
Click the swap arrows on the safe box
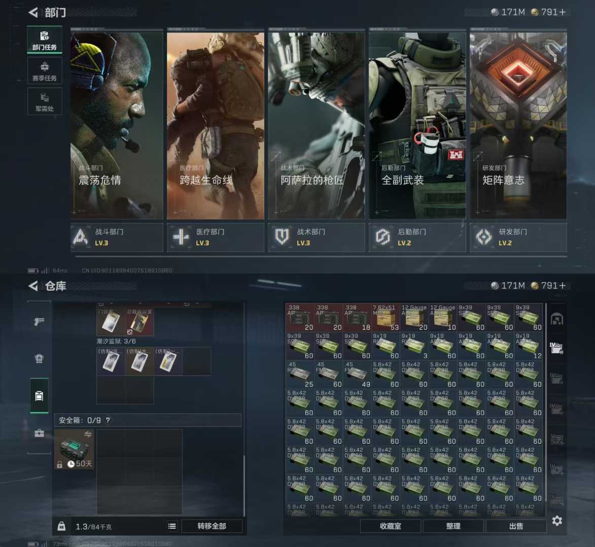pyautogui.click(x=88, y=435)
